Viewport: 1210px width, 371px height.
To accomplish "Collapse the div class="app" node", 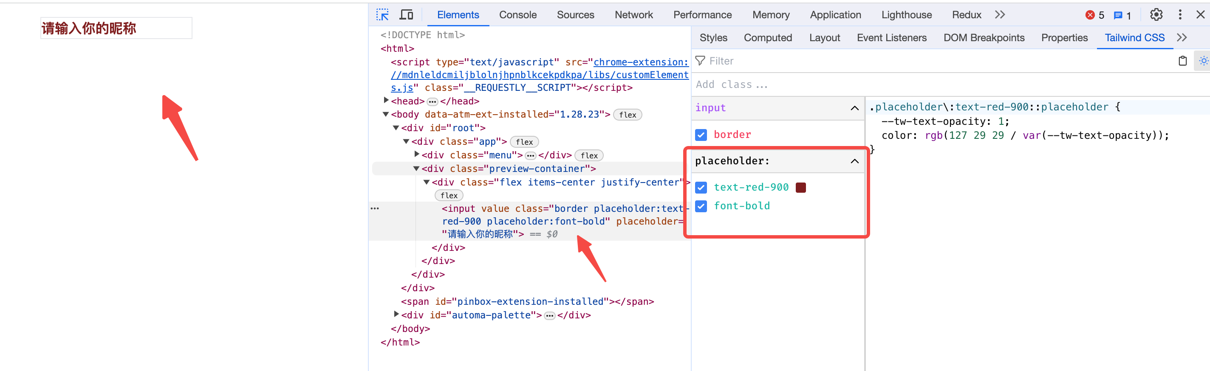I will coord(406,141).
